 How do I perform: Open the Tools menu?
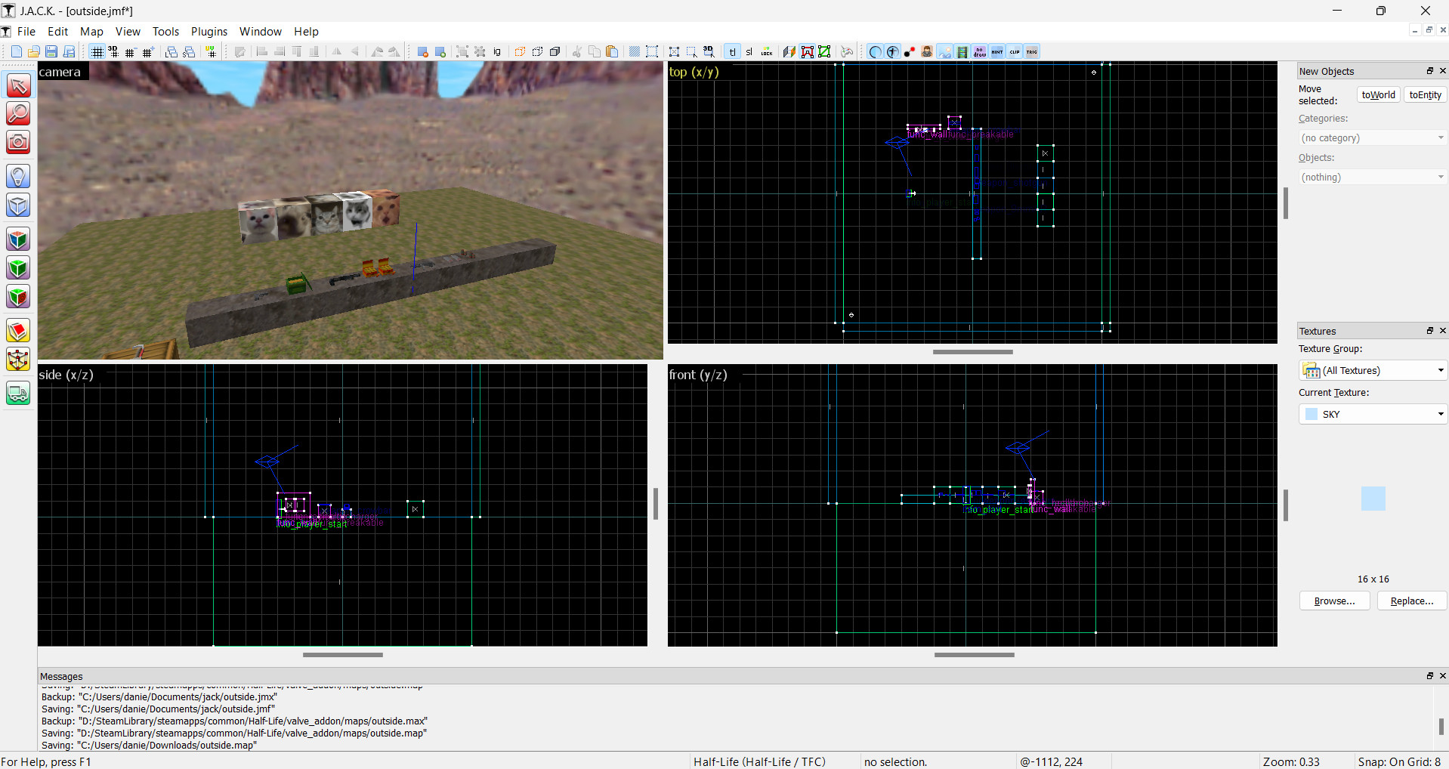[x=165, y=31]
